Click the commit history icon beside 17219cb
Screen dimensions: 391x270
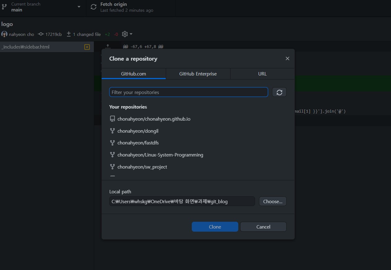[41, 34]
